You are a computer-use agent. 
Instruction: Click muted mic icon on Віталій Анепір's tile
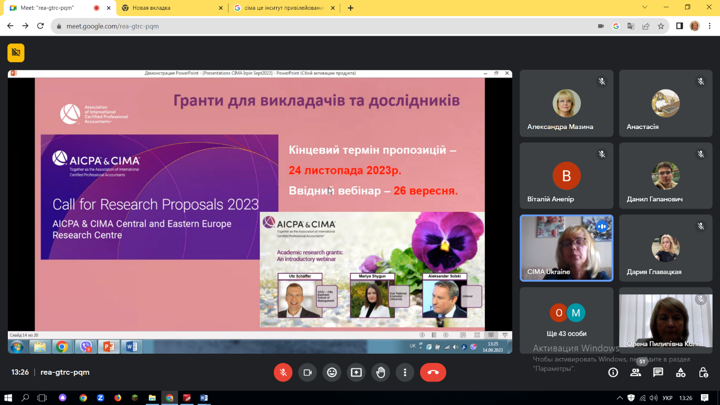602,154
